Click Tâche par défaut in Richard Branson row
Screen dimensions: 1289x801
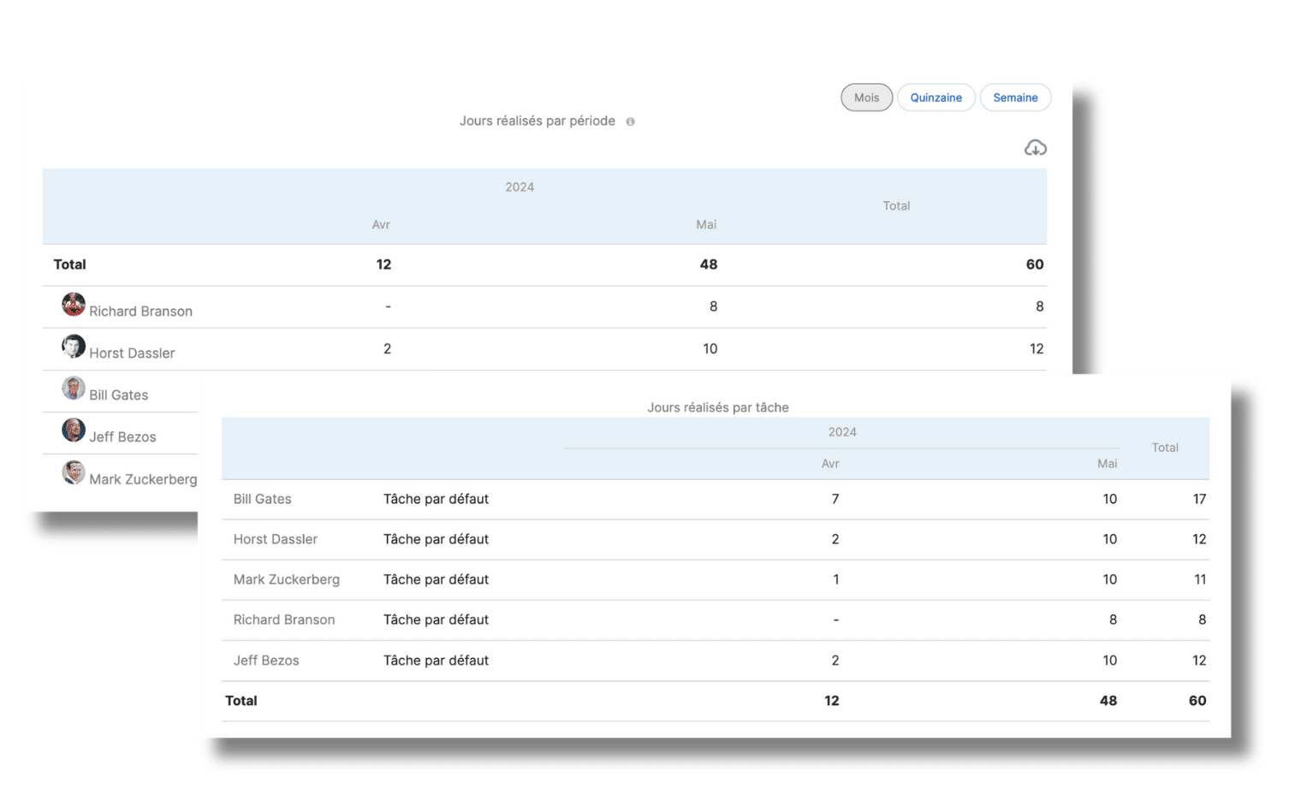point(436,620)
